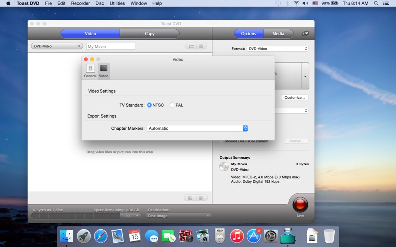
Task: Switch to the Copy tab
Action: pos(150,34)
